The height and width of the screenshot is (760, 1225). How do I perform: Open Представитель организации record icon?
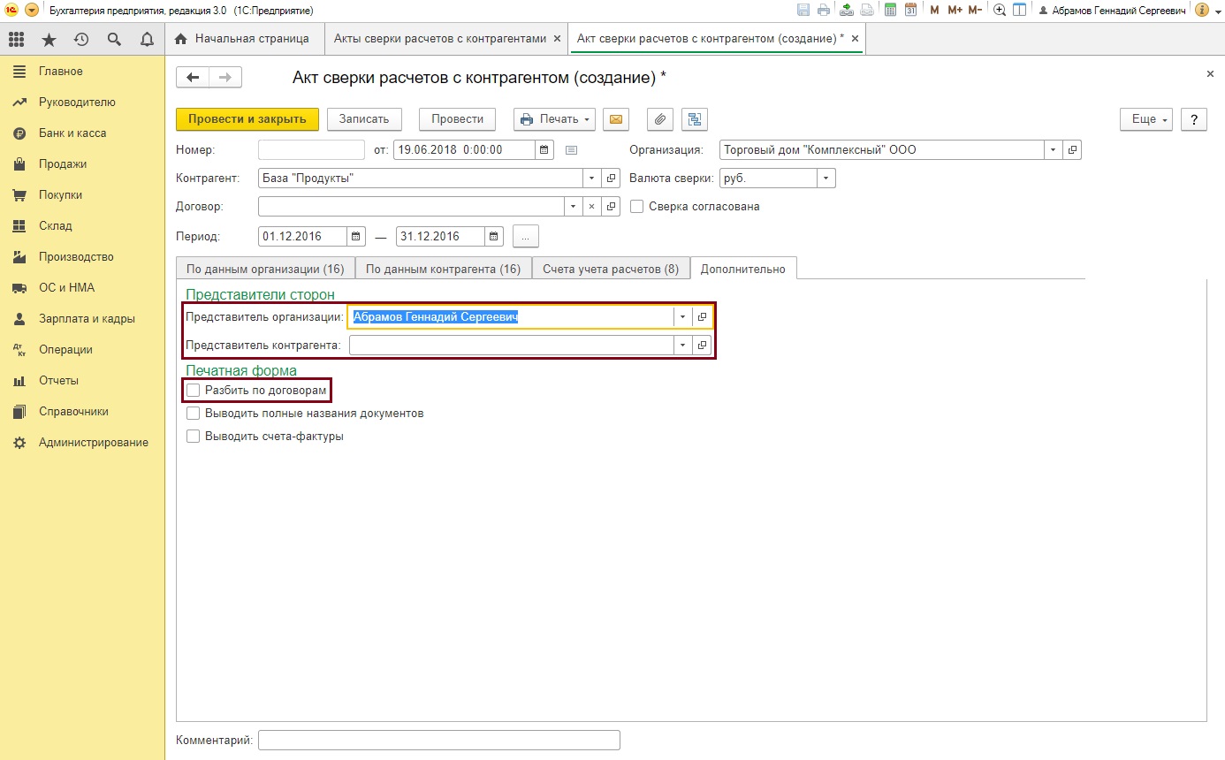[703, 316]
